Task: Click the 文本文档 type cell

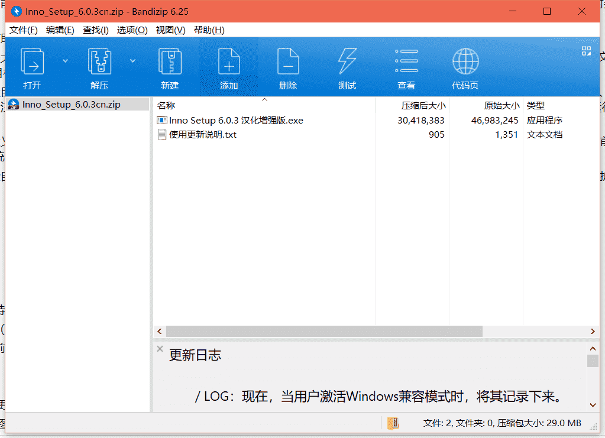Action: point(545,135)
